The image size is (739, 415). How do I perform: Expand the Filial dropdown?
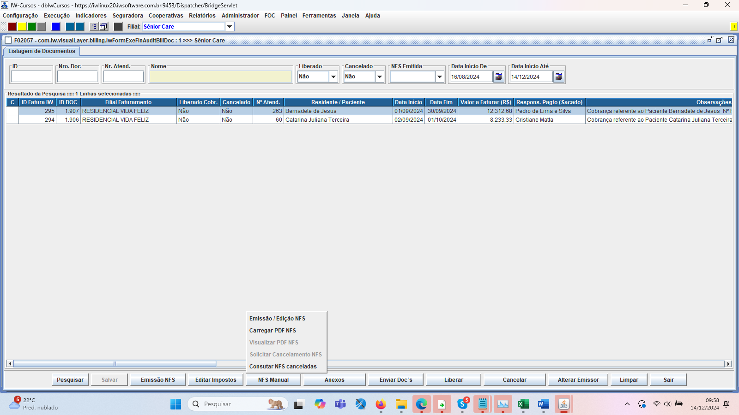(229, 27)
